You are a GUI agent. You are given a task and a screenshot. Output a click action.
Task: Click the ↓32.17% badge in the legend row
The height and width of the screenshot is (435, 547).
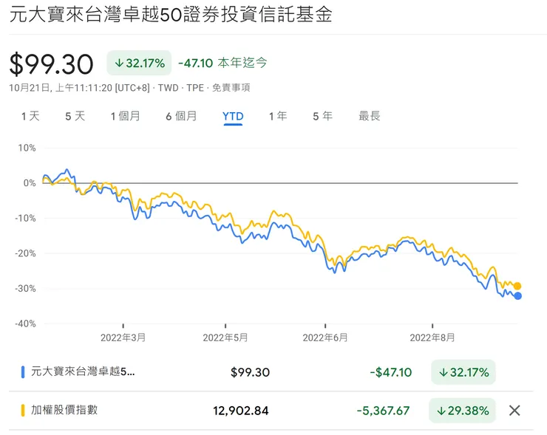[463, 372]
